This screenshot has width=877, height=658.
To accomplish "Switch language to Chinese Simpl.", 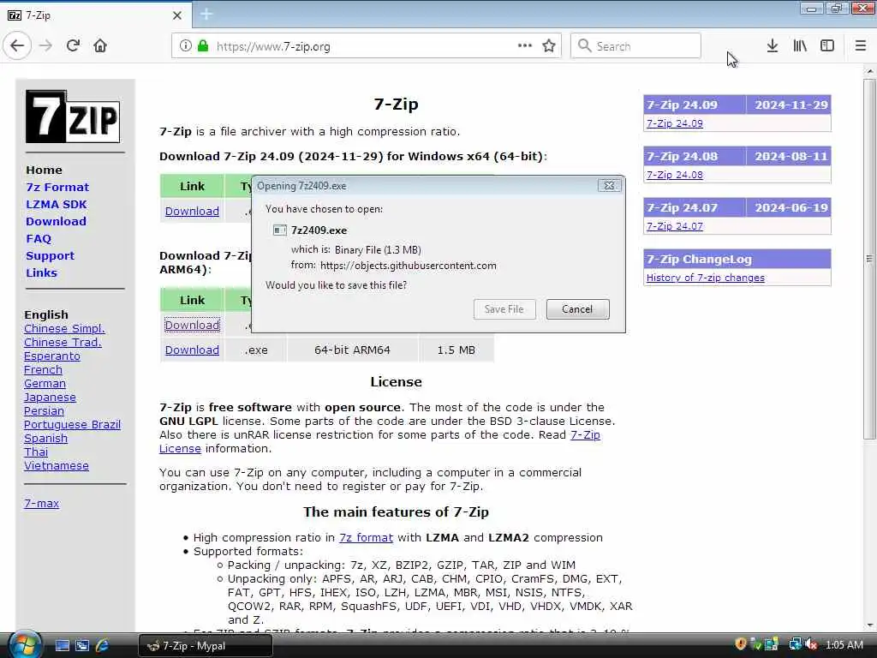I will [x=64, y=328].
